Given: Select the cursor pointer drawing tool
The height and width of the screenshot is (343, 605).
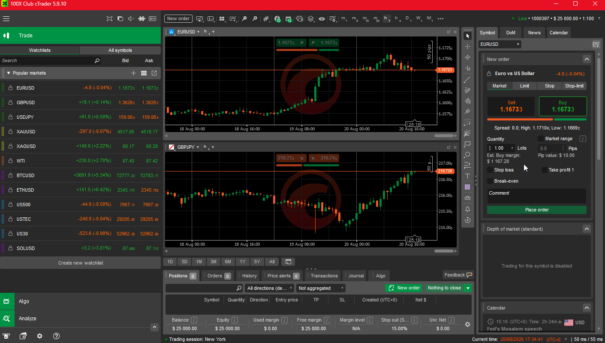Looking at the screenshot, I should click(467, 36).
